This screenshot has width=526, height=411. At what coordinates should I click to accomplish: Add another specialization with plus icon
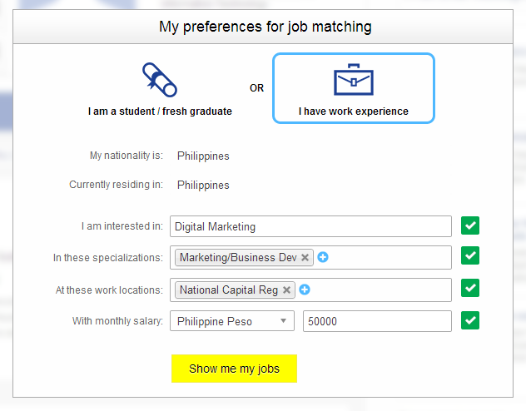point(323,258)
